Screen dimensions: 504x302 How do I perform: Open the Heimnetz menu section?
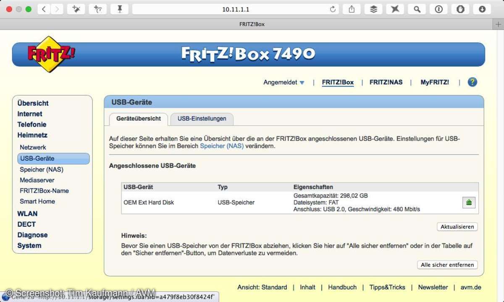[x=32, y=135]
